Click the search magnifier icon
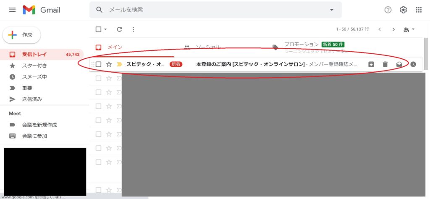 point(99,10)
